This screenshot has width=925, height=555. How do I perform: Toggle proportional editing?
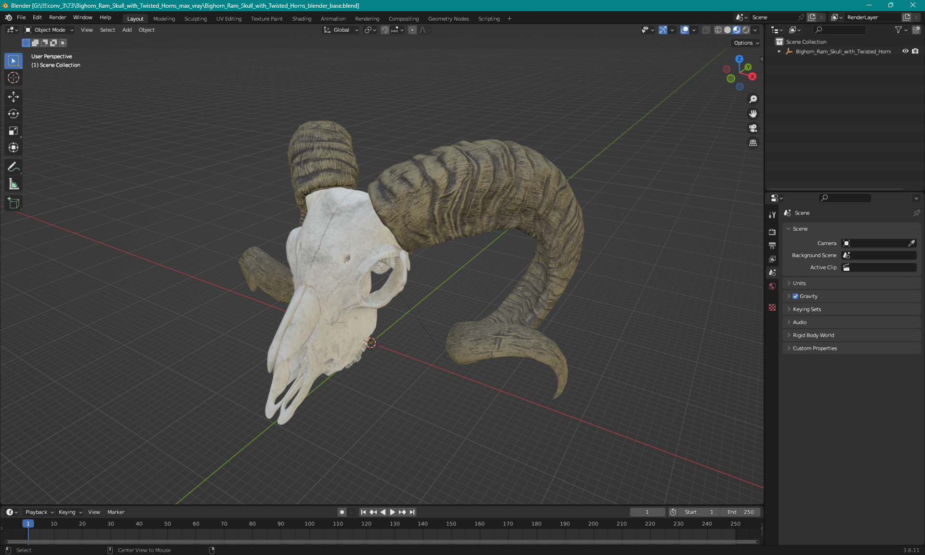(x=412, y=30)
